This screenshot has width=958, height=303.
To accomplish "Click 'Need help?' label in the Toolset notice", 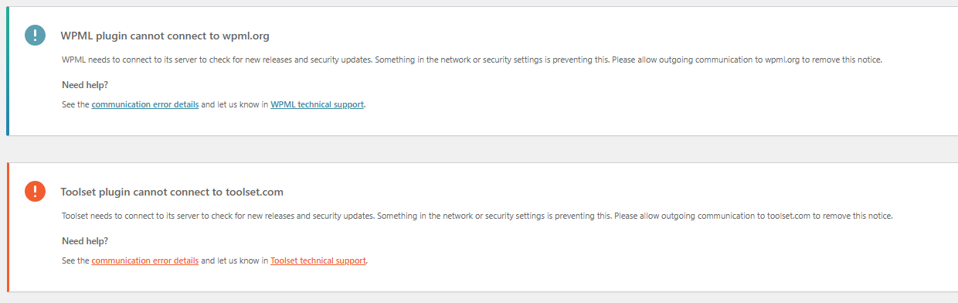I will coord(85,241).
